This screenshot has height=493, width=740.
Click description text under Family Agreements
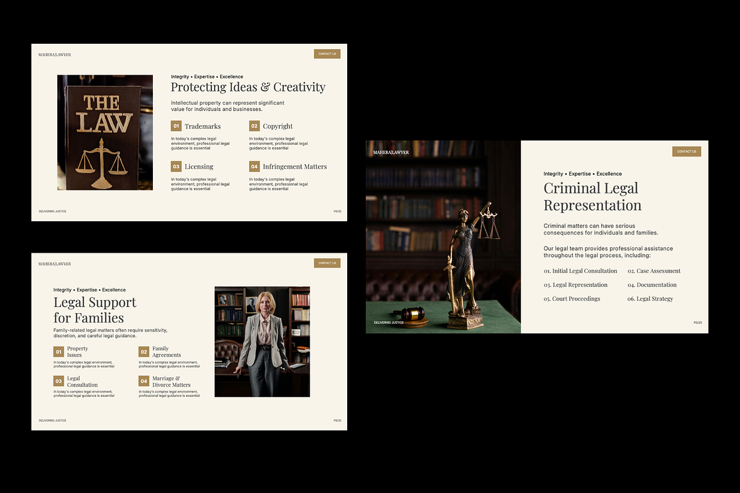[x=169, y=364]
